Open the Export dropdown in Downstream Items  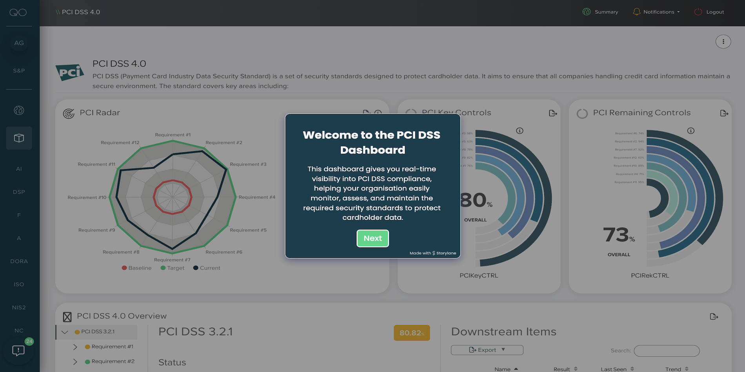click(x=487, y=350)
